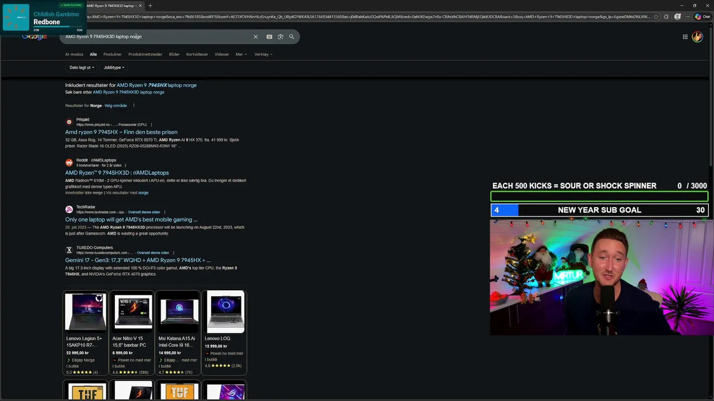Translate the TUXEDO page via Oversett denne siden
The image size is (714, 401).
coord(153,253)
